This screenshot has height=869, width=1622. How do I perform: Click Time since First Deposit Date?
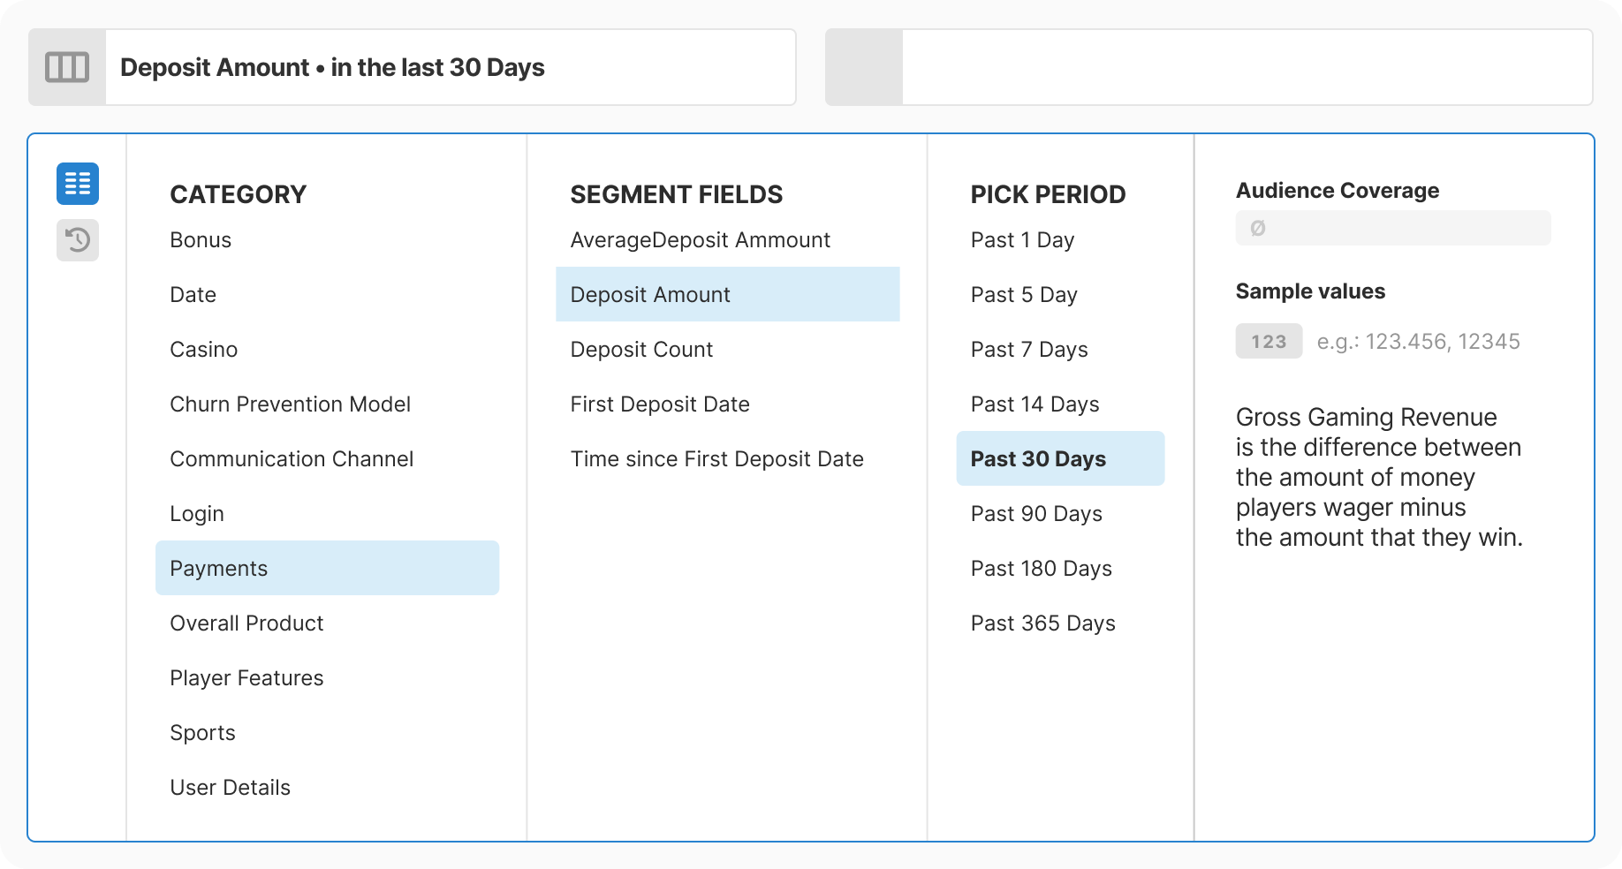pyautogui.click(x=718, y=458)
